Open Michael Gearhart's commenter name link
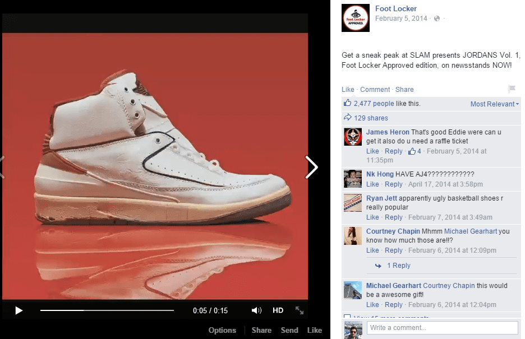 point(394,286)
